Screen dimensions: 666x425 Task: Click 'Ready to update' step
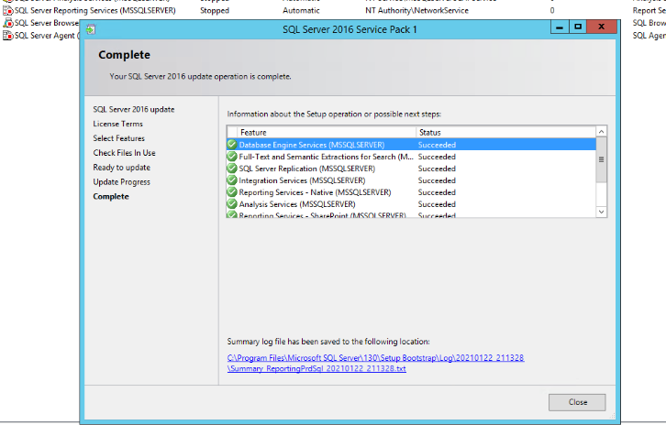121,168
